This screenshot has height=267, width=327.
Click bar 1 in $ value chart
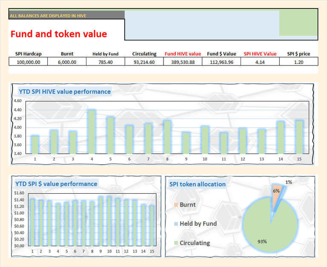point(32,223)
